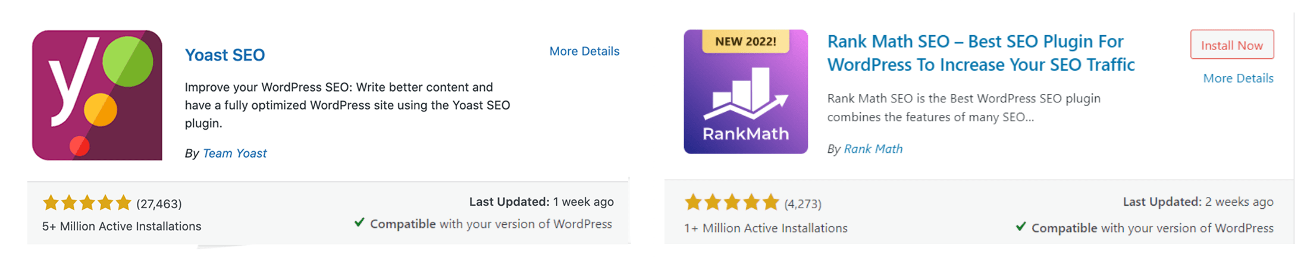This screenshot has height=257, width=1304.
Task: Click Yoast SEO five-star rating
Action: (87, 203)
